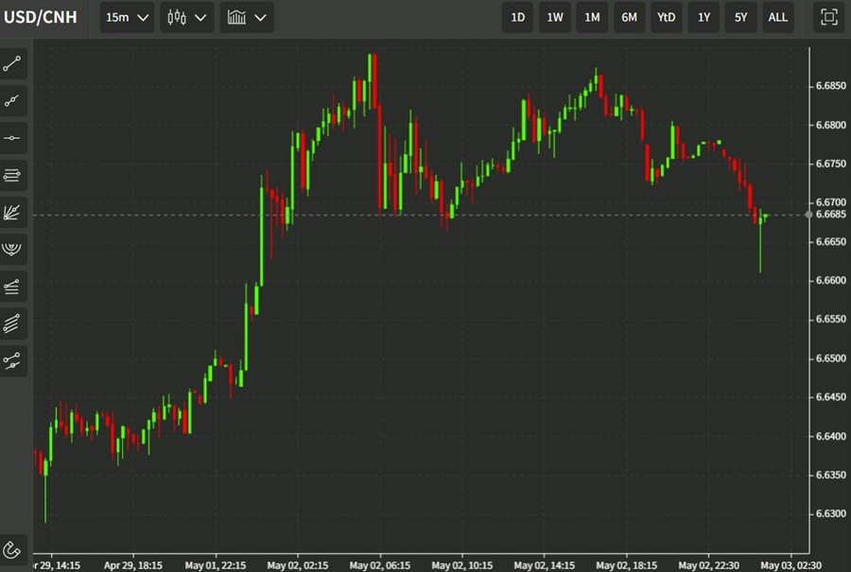Open the 15m timeframe dropdown
This screenshot has height=572, width=851.
[126, 17]
